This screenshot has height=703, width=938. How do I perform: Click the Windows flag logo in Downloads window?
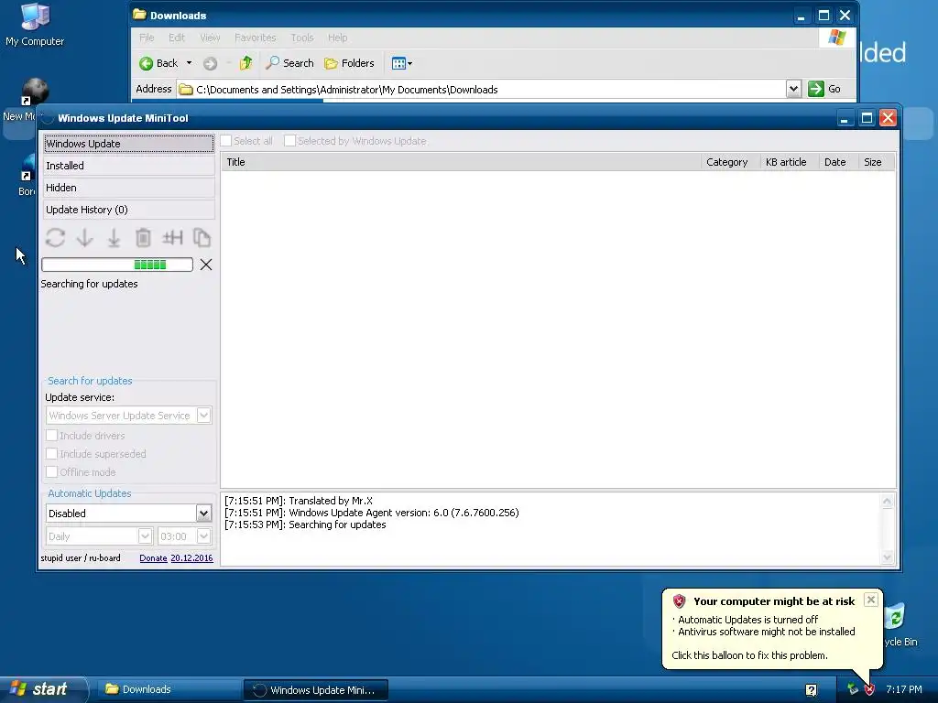coord(837,38)
